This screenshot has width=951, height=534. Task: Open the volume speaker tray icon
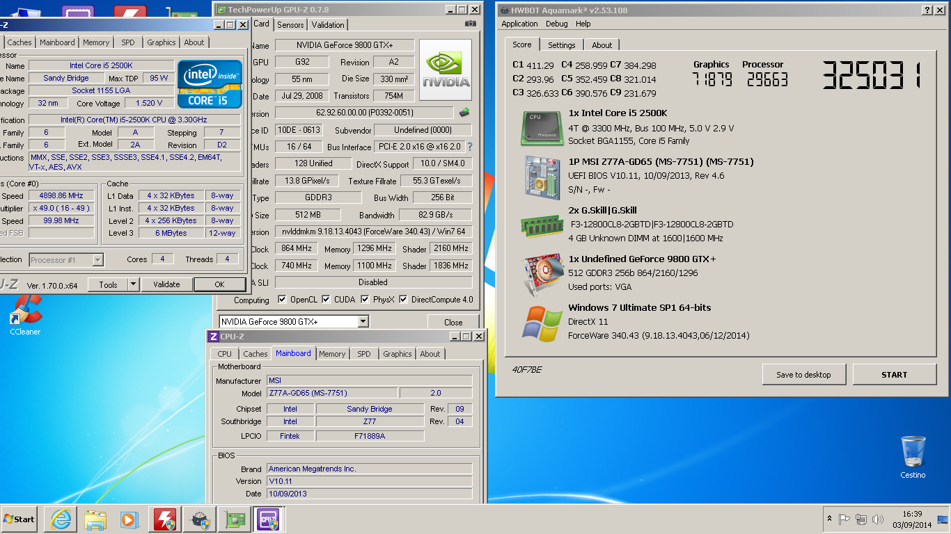[878, 519]
